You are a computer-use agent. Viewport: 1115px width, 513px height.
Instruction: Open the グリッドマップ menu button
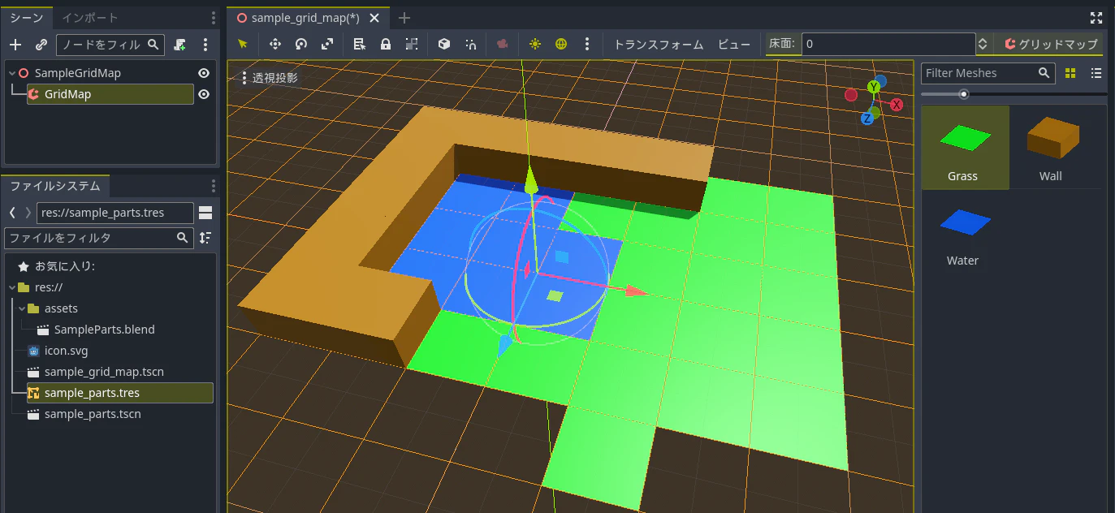(x=1051, y=45)
